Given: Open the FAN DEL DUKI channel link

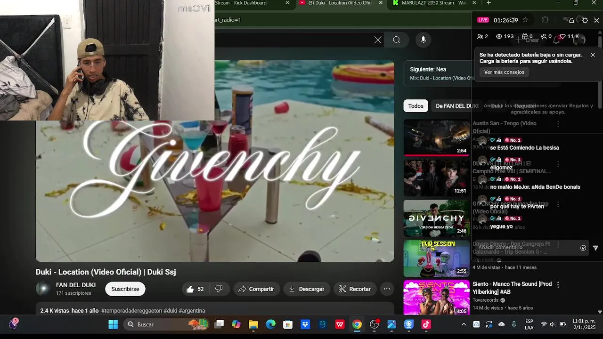Looking at the screenshot, I should (76, 285).
